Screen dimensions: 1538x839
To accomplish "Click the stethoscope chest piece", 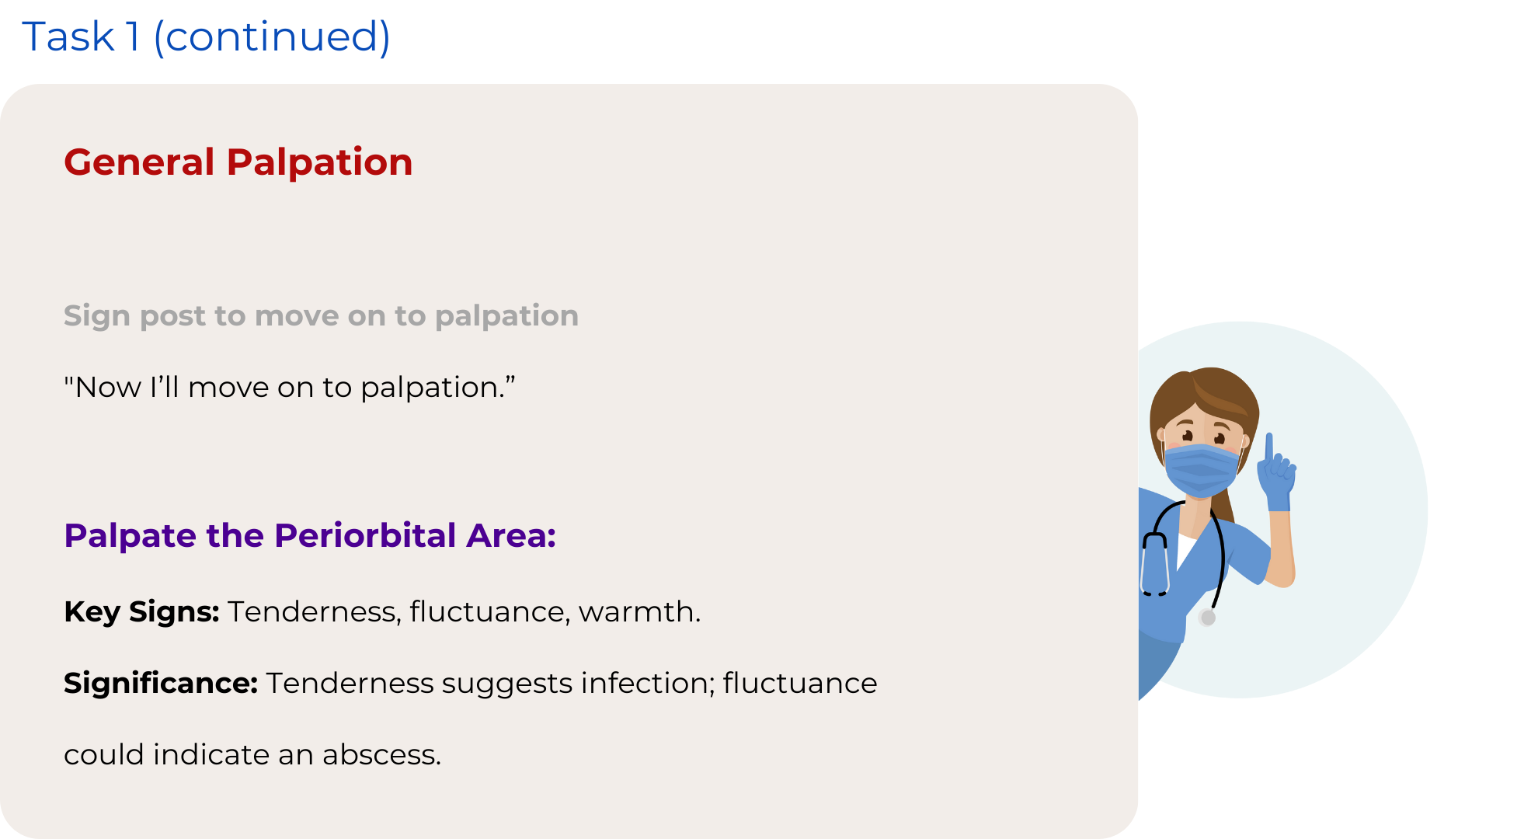I will pos(1207,618).
